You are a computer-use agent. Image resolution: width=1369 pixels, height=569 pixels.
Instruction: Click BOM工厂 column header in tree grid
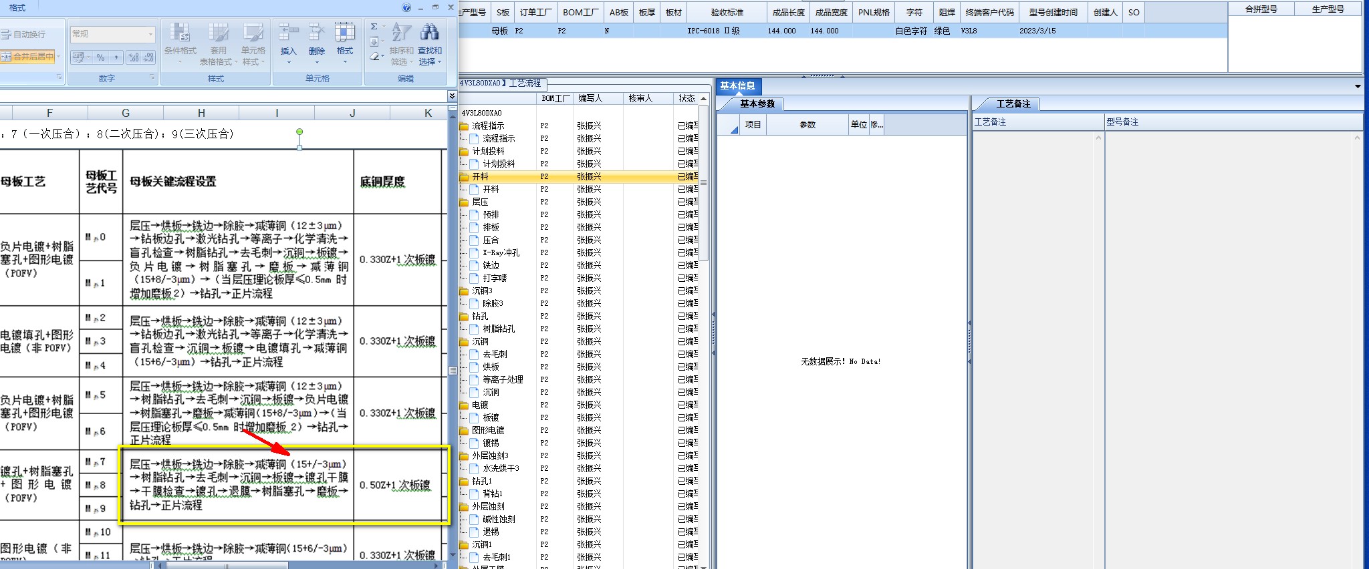[x=555, y=98]
